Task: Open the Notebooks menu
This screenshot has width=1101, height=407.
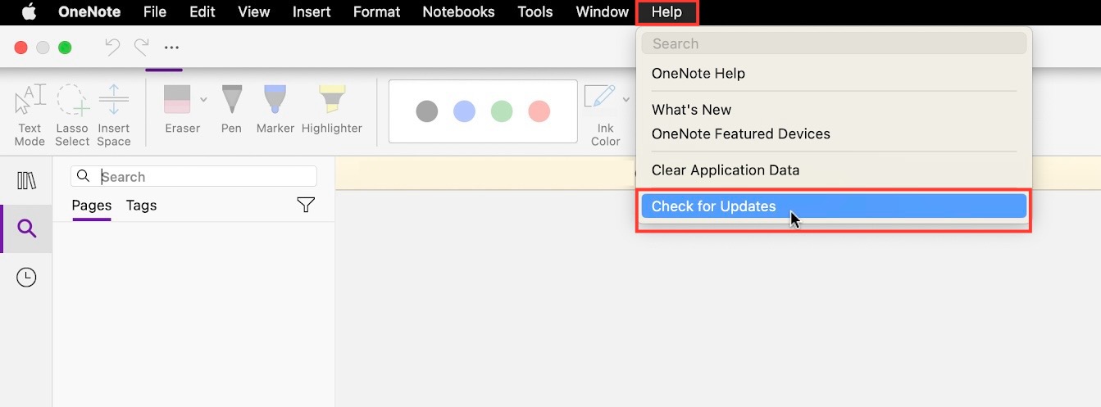Action: point(458,11)
